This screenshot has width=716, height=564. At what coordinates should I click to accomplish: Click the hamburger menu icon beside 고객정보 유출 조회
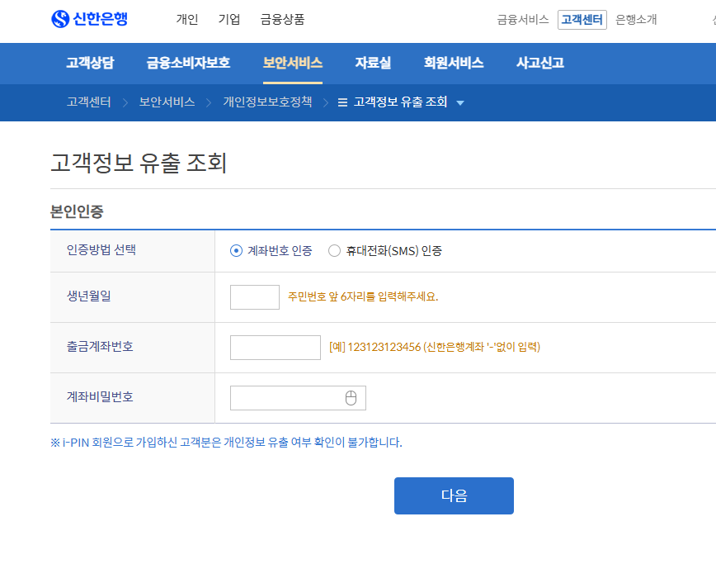click(342, 102)
